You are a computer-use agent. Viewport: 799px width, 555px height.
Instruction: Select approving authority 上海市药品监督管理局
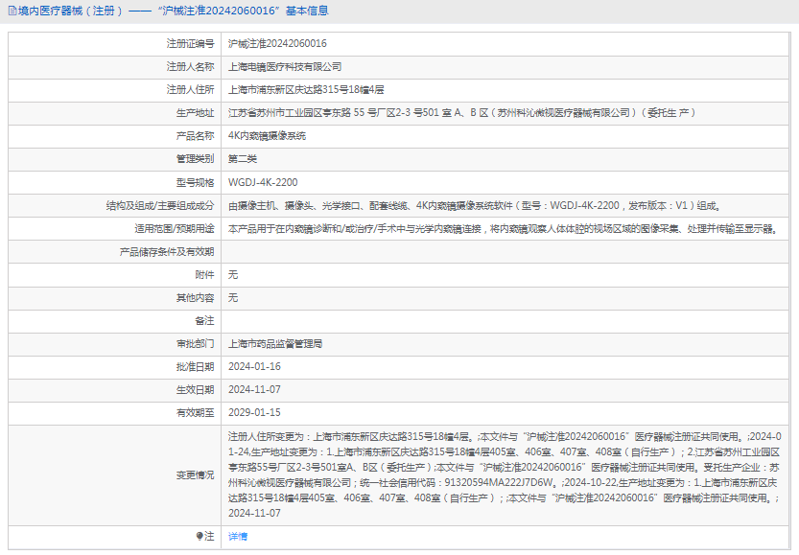coord(275,344)
